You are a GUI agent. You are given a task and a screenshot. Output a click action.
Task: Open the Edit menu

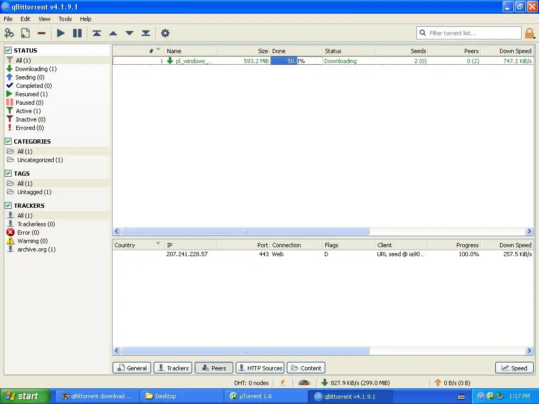tap(25, 19)
